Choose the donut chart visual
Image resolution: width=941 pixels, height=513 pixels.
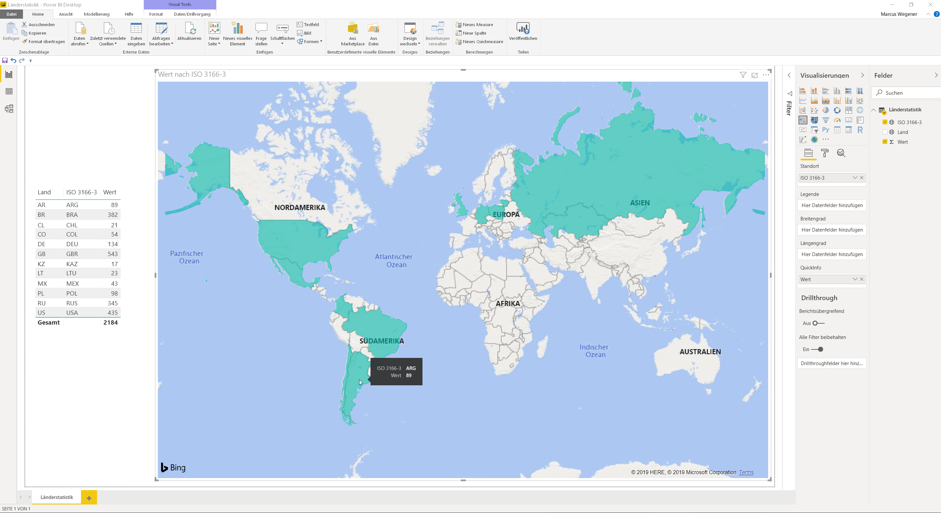tap(837, 110)
